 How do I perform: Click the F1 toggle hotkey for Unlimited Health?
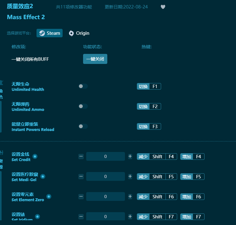pos(149,86)
